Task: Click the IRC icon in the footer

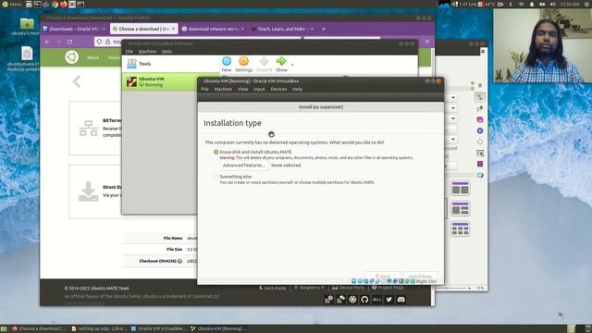Action: 376,300
